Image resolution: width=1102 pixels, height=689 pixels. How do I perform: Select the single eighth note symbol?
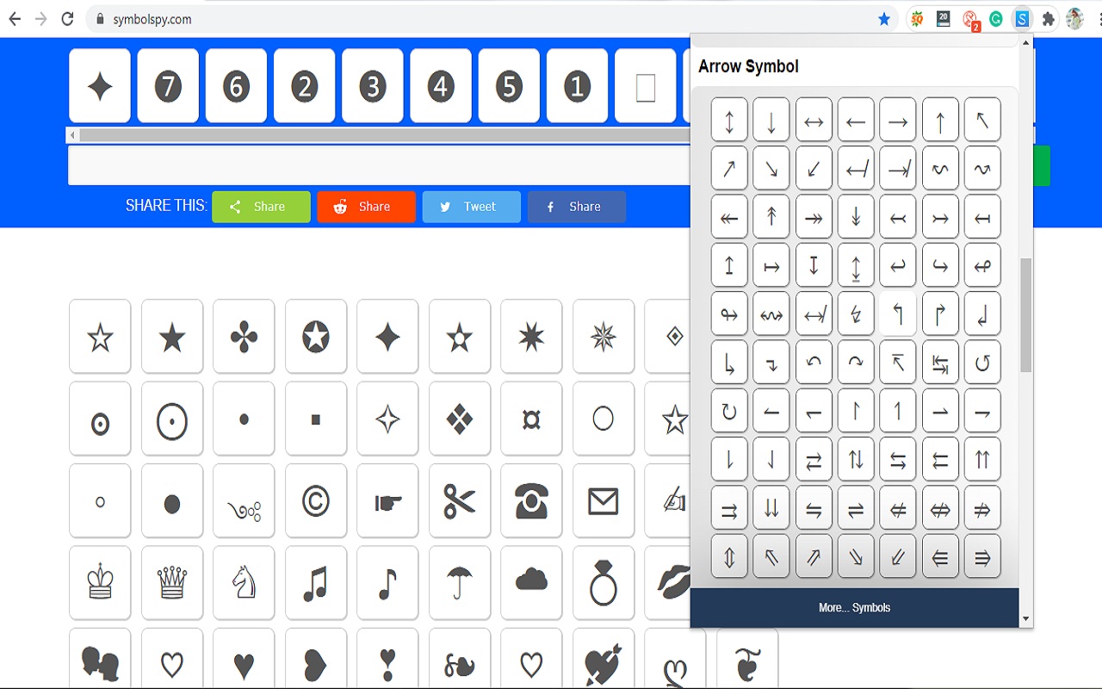387,582
